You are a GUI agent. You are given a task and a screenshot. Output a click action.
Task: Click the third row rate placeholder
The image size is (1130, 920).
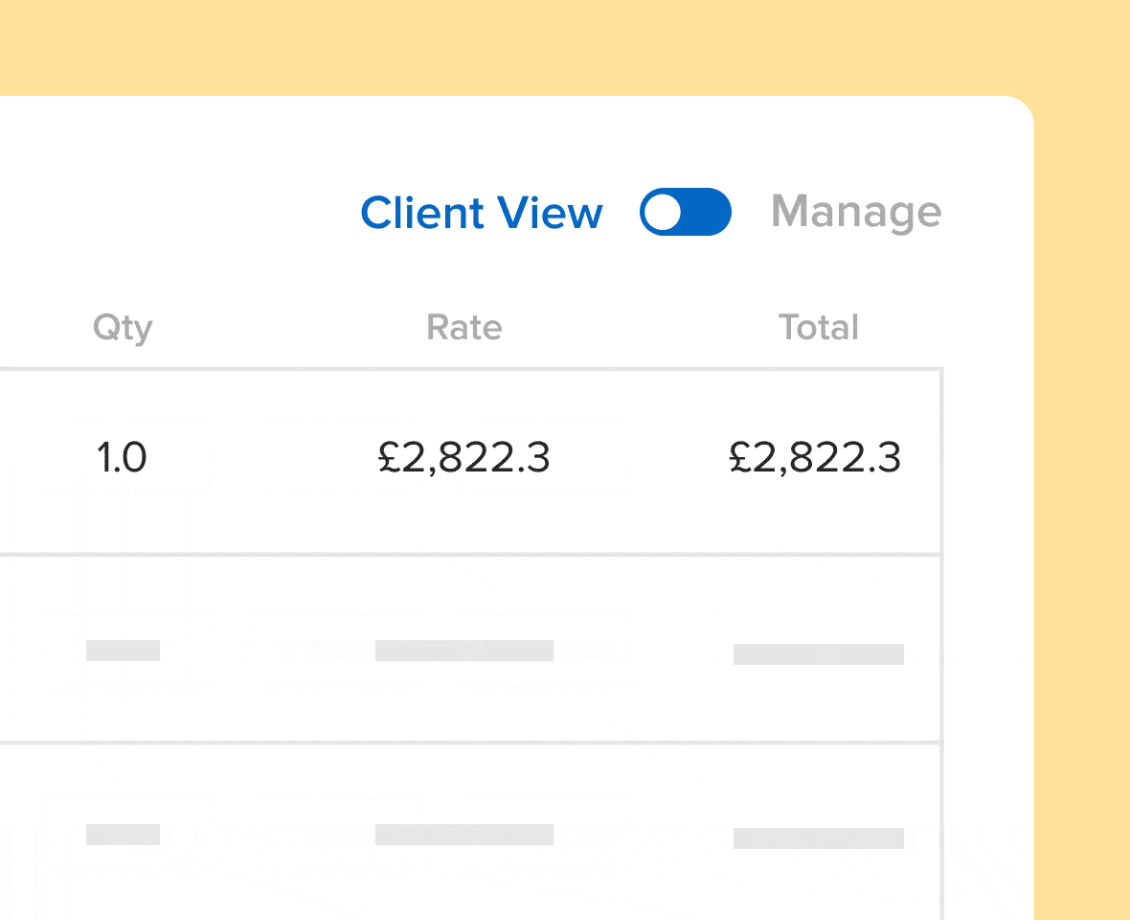point(464,834)
